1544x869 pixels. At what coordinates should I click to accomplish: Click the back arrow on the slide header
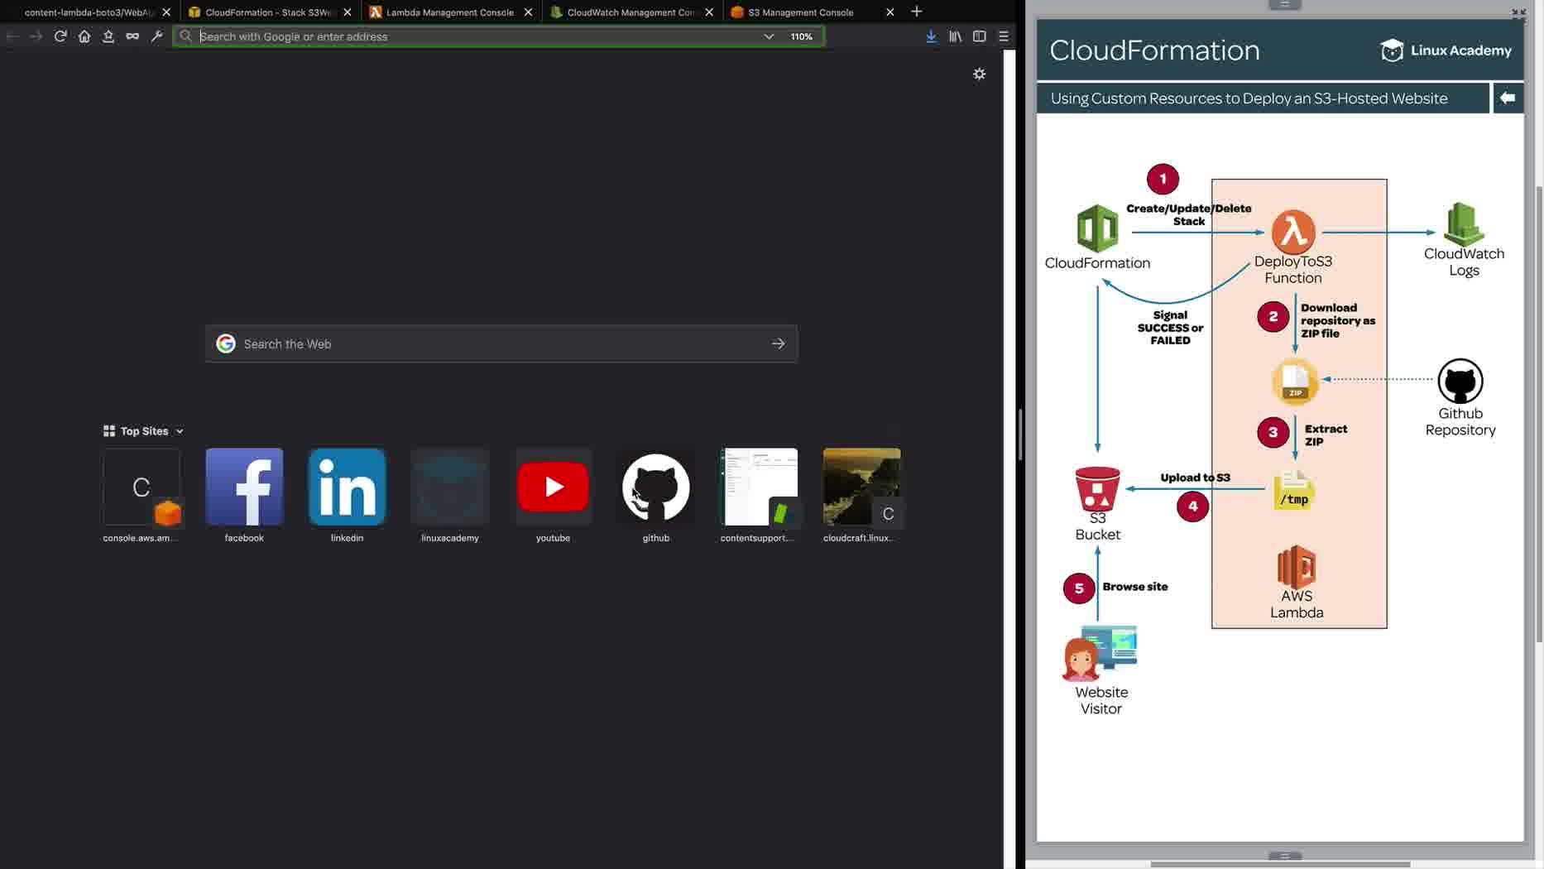click(x=1507, y=98)
